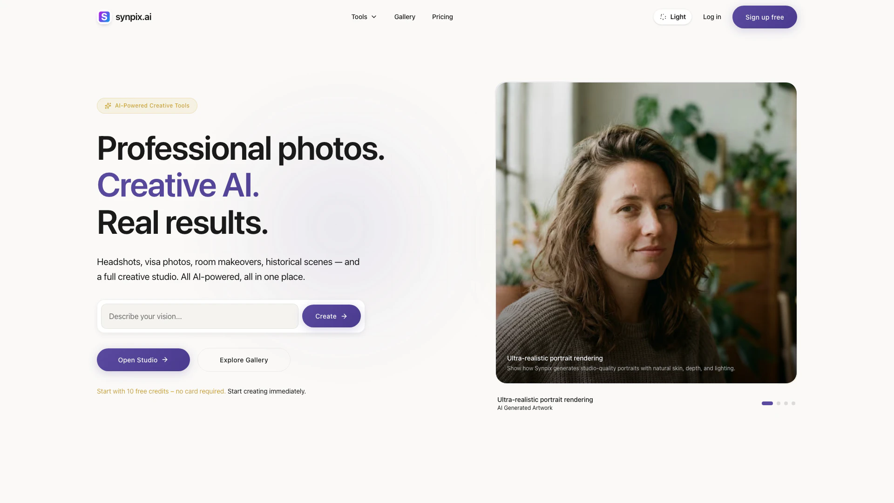
Task: Click the synpix.ai purple S logo icon
Action: click(x=104, y=17)
